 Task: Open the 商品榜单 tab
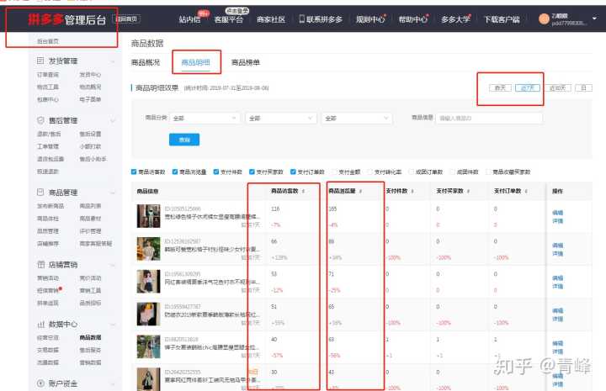click(246, 62)
